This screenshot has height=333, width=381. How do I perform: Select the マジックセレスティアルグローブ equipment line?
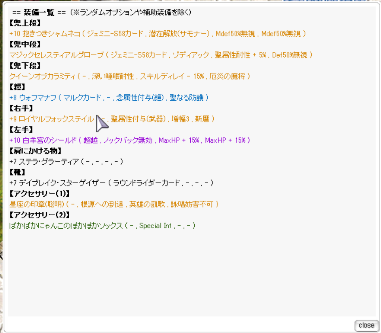coord(161,55)
